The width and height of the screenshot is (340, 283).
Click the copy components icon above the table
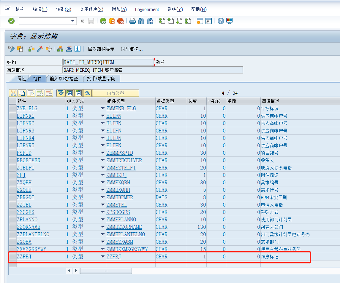(x=22, y=93)
